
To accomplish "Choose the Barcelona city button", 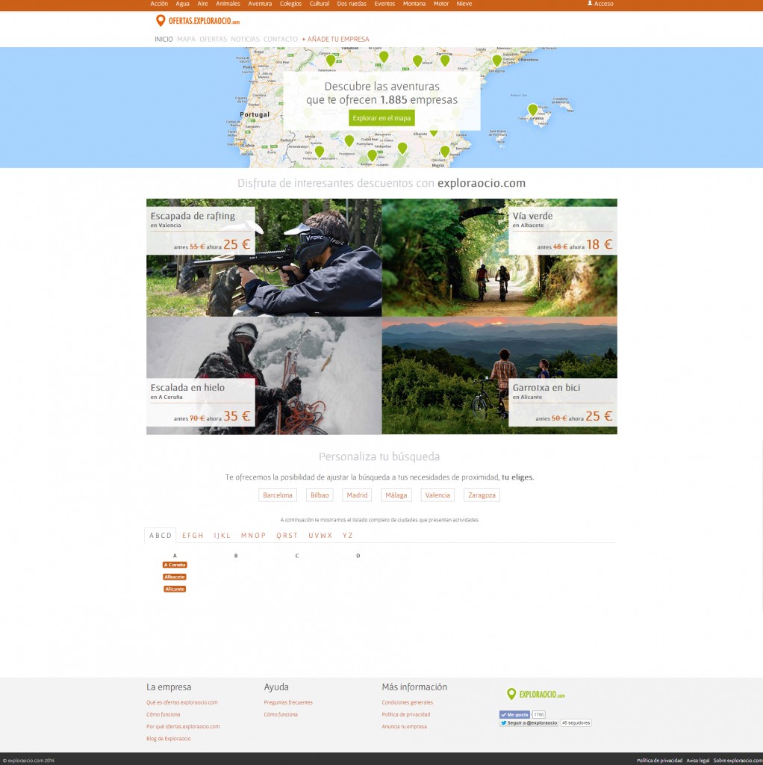I will (278, 495).
